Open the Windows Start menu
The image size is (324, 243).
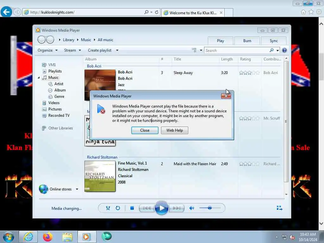(x=9, y=237)
